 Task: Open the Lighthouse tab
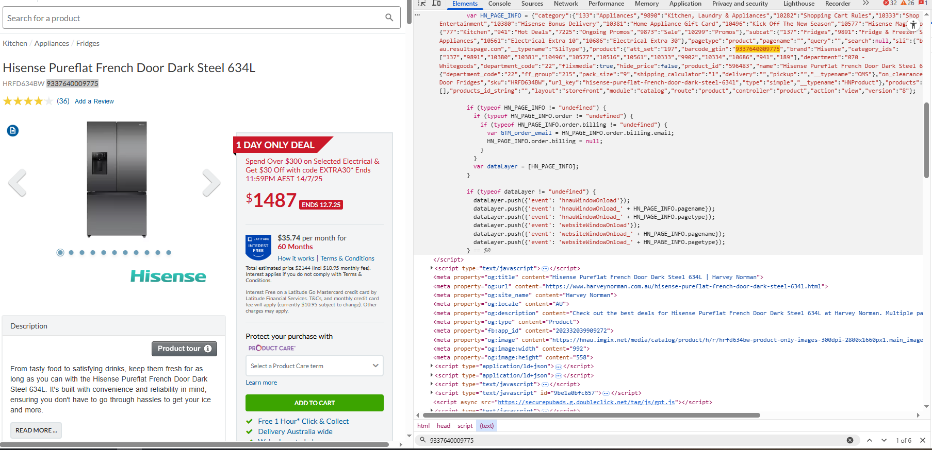tap(799, 4)
